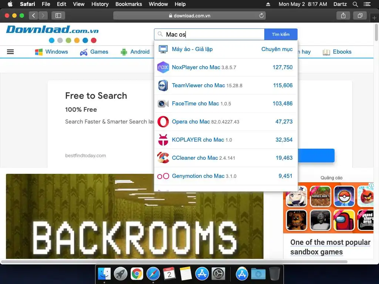Click the Máy ảo monitor icon

(x=163, y=49)
